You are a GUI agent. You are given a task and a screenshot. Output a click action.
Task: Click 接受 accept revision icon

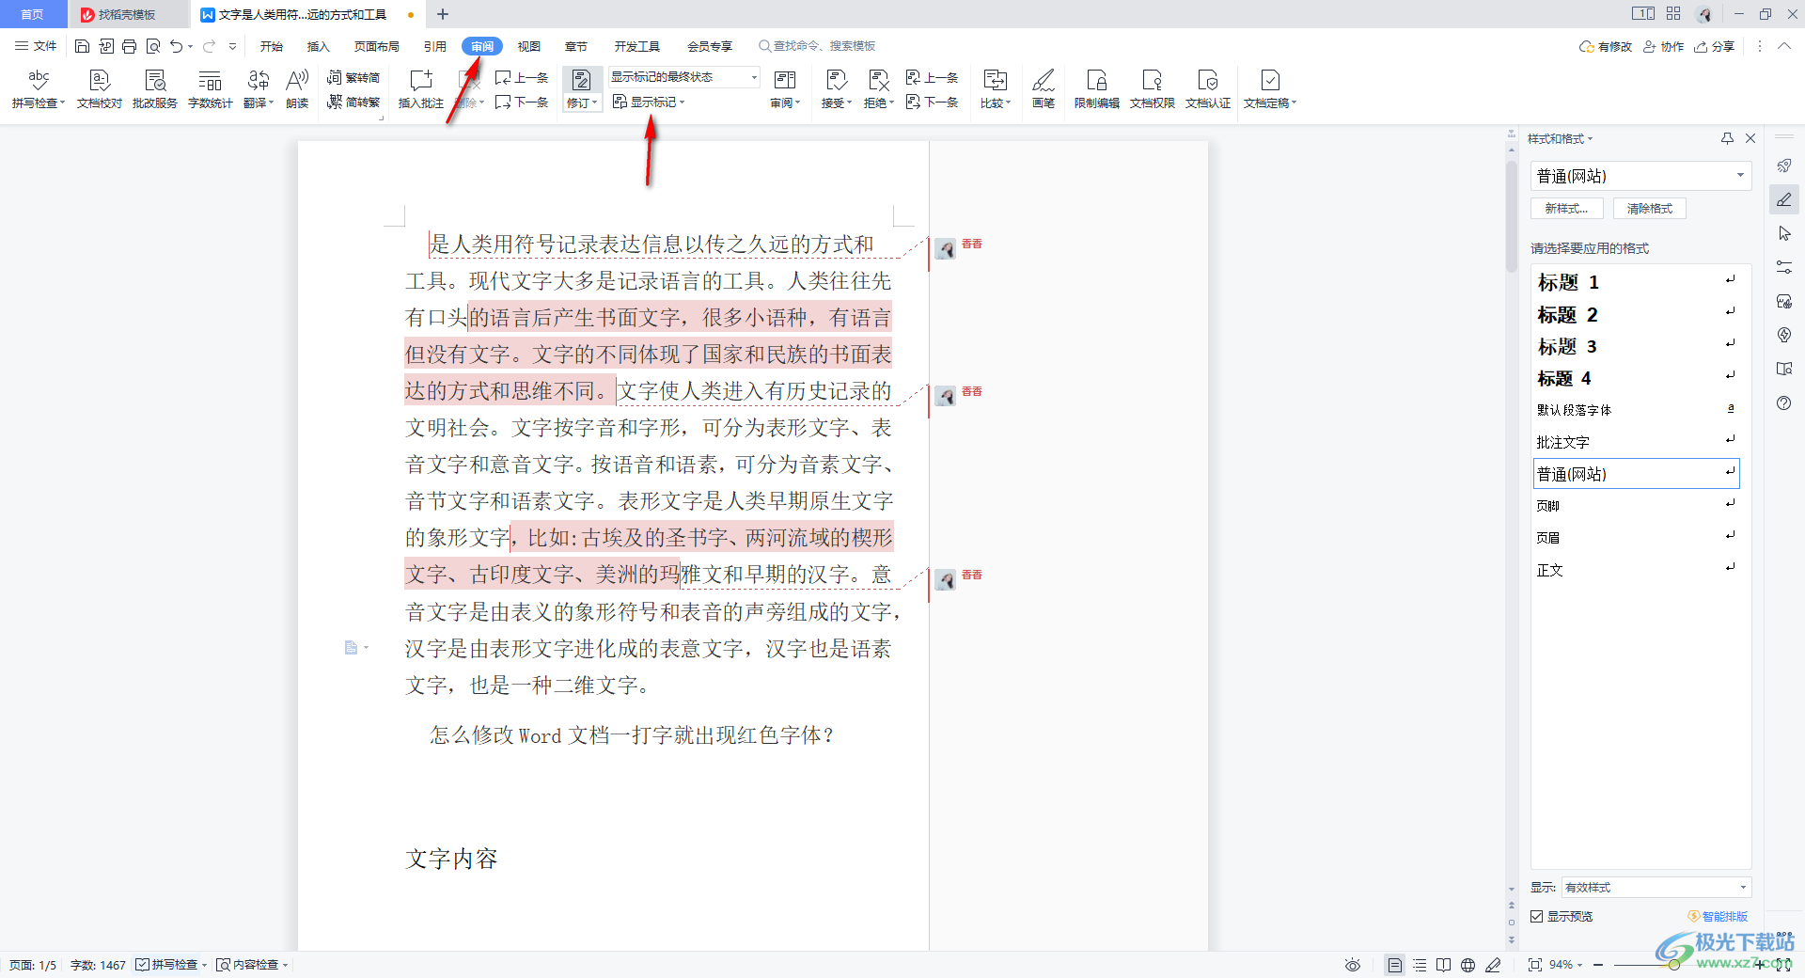[x=836, y=81]
